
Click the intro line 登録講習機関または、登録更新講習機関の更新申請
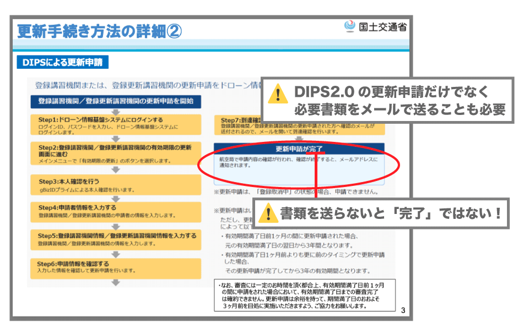(148, 85)
